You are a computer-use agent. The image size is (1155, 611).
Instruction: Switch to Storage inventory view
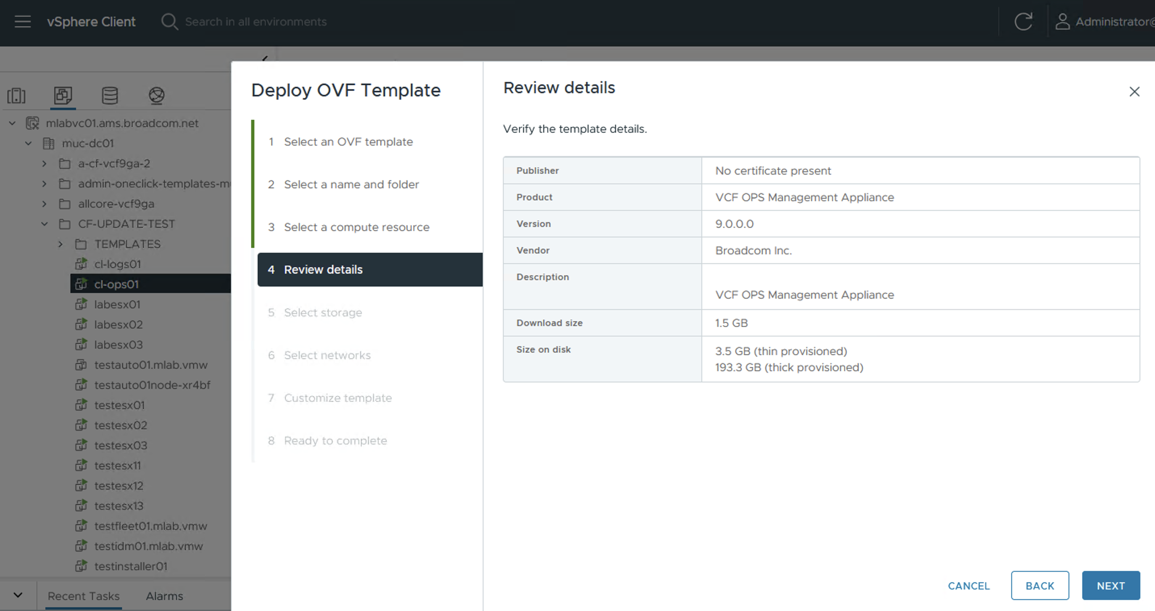(x=110, y=96)
